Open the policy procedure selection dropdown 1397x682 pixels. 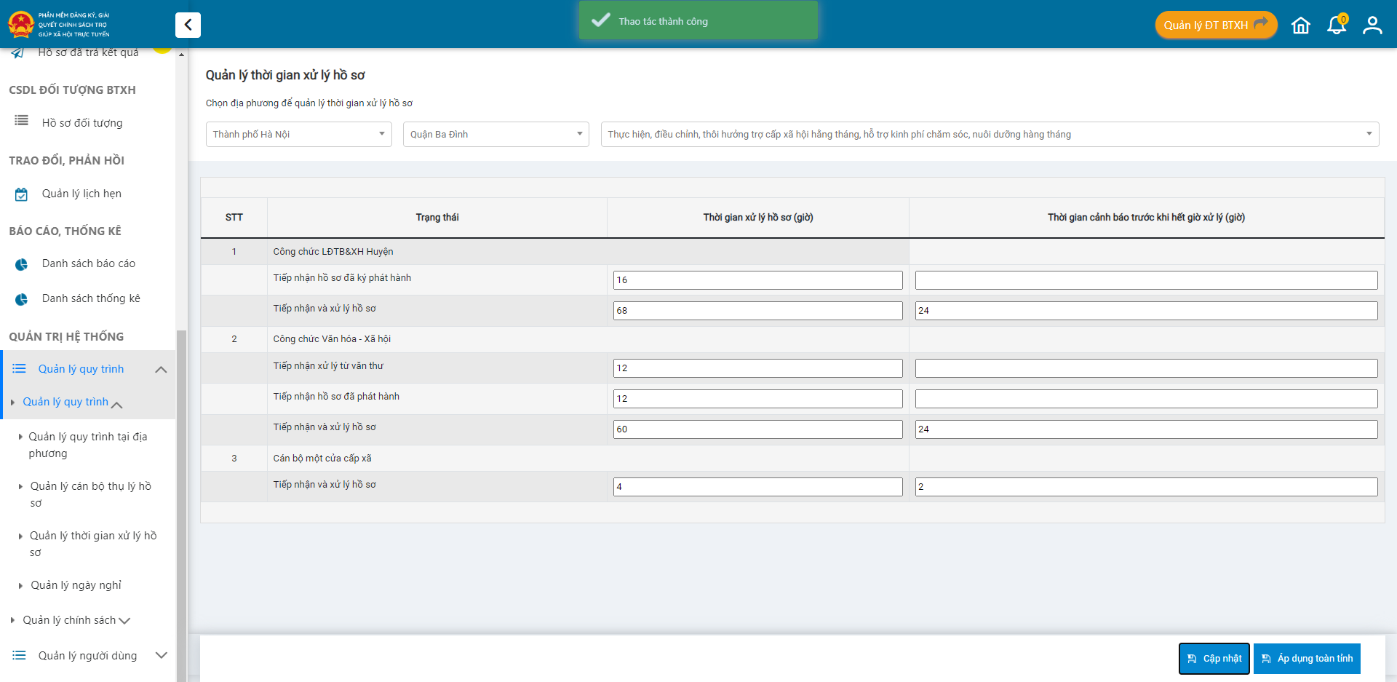[989, 135]
